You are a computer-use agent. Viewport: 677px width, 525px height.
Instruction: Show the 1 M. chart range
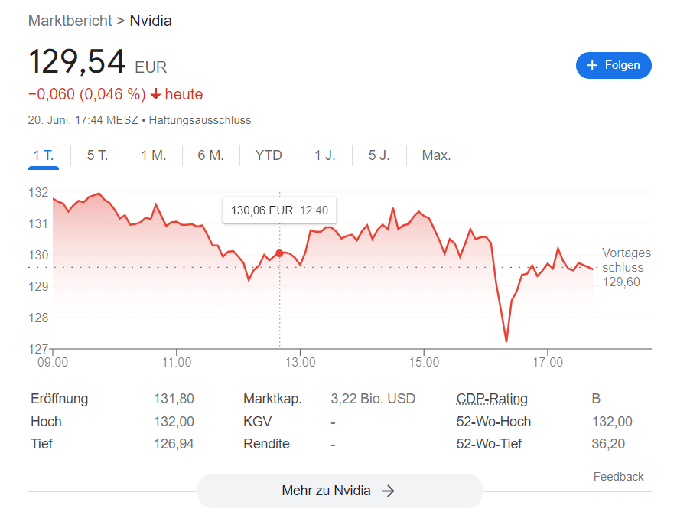pyautogui.click(x=154, y=155)
